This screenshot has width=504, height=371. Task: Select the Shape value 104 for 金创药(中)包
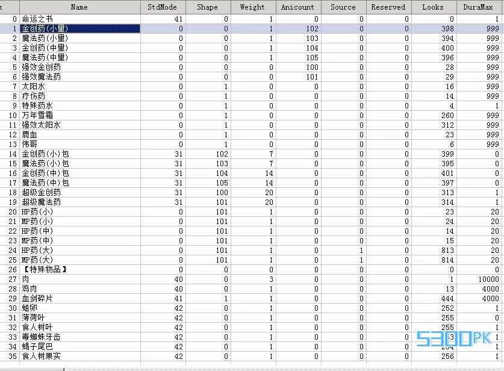click(x=222, y=173)
